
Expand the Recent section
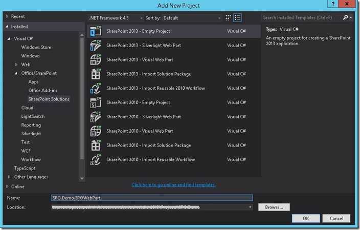(x=7, y=16)
